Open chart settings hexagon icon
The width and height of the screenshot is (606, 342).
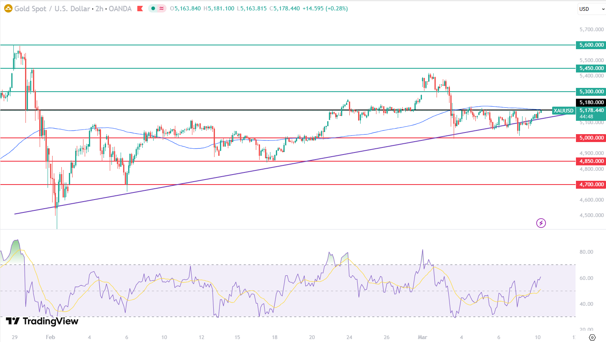tap(592, 337)
